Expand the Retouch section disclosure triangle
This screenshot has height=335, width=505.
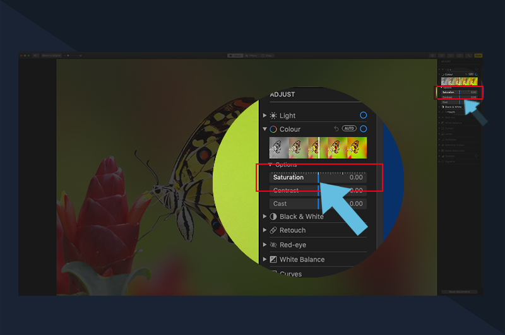click(264, 230)
